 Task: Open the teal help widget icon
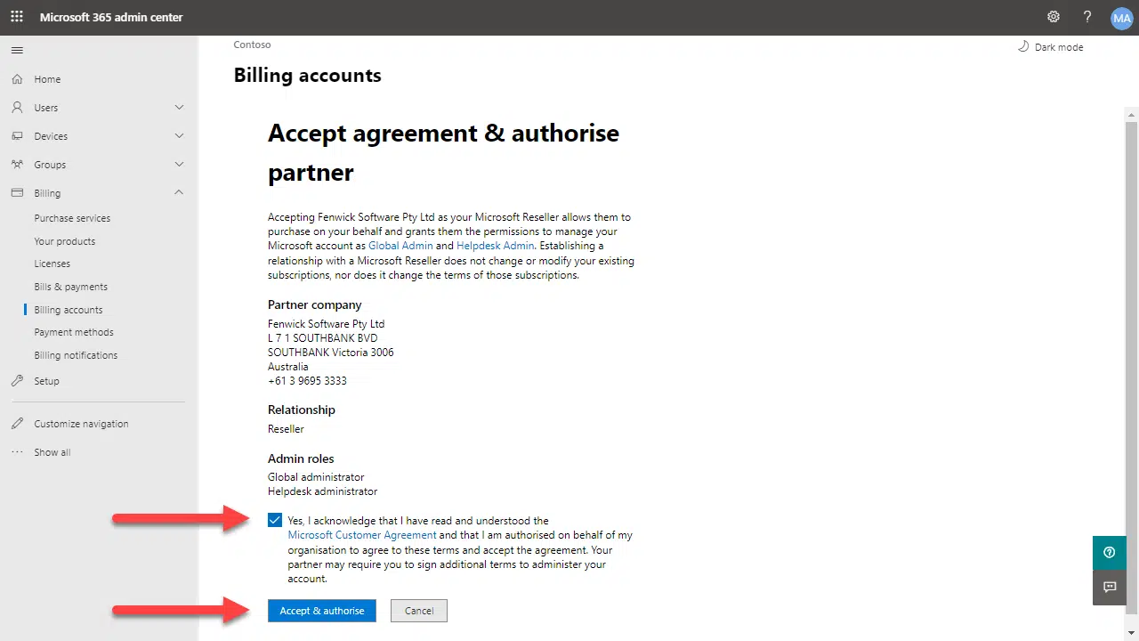click(x=1109, y=552)
